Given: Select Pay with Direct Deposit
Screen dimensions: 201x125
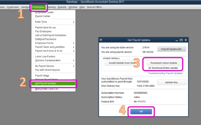Looking at the screenshot, I should click(x=48, y=70).
